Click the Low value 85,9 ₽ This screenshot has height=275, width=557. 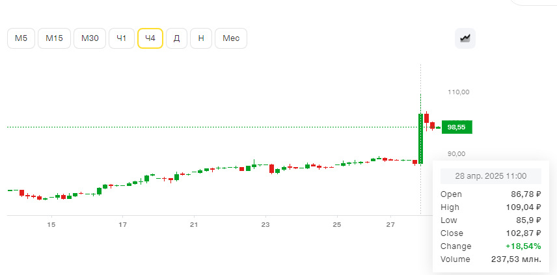click(528, 220)
